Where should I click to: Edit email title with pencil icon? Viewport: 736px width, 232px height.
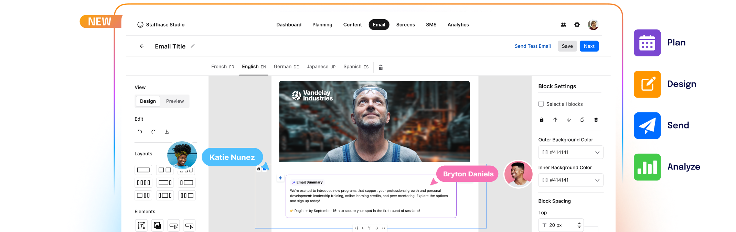pyautogui.click(x=193, y=46)
